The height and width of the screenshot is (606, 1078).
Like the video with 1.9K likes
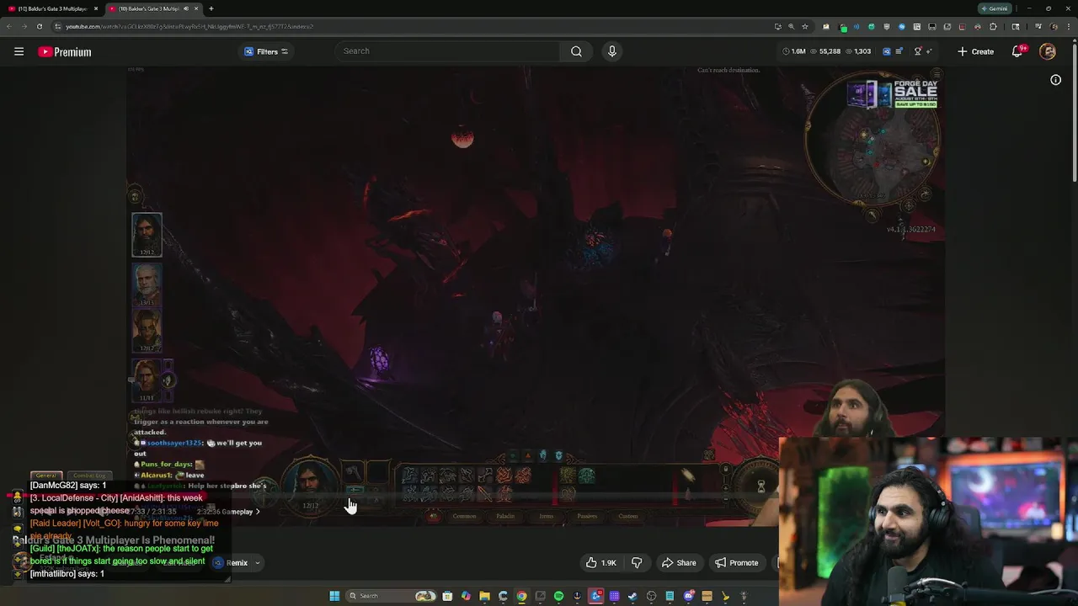pos(601,563)
